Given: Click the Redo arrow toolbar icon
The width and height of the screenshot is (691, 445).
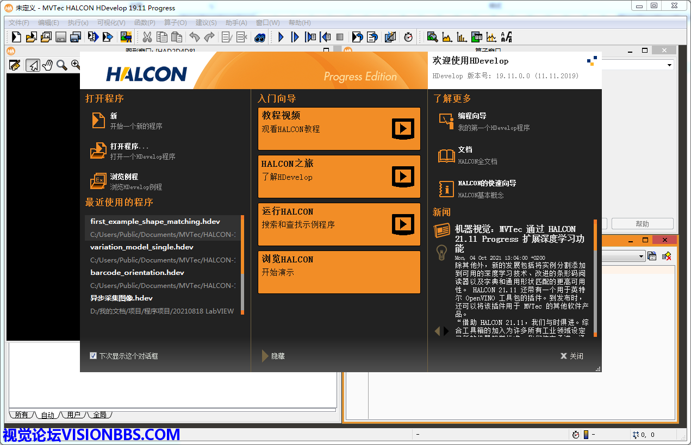Looking at the screenshot, I should click(209, 37).
